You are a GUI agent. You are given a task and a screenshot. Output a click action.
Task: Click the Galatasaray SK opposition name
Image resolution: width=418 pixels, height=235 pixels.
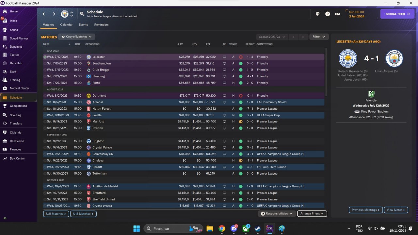point(103,154)
